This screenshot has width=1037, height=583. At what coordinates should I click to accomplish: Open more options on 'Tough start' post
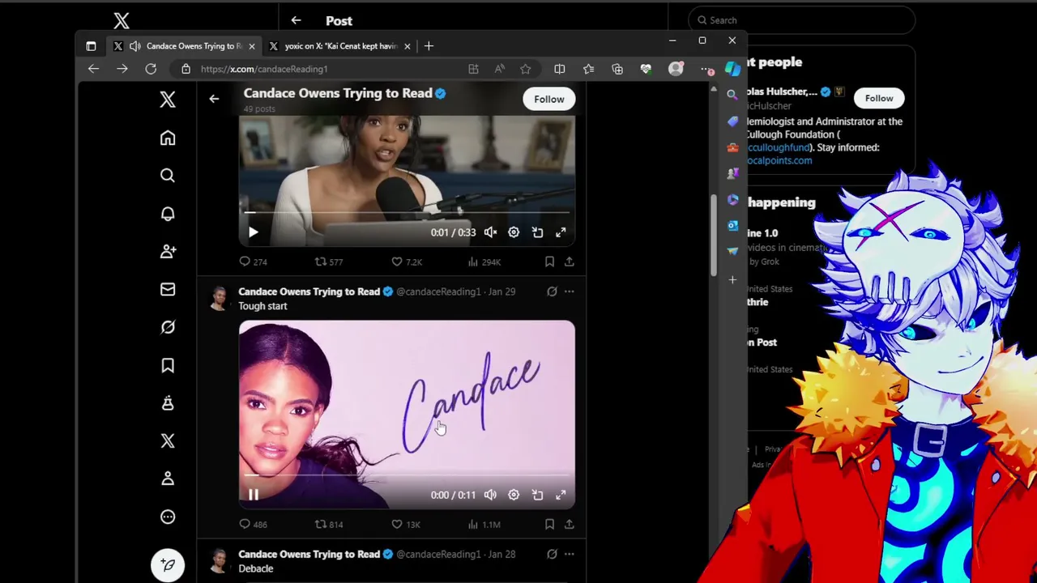pos(570,291)
